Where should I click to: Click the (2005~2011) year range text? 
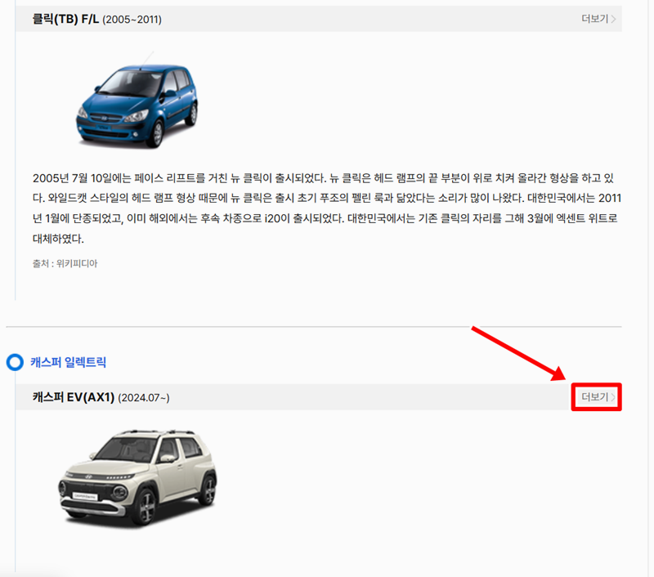(132, 20)
